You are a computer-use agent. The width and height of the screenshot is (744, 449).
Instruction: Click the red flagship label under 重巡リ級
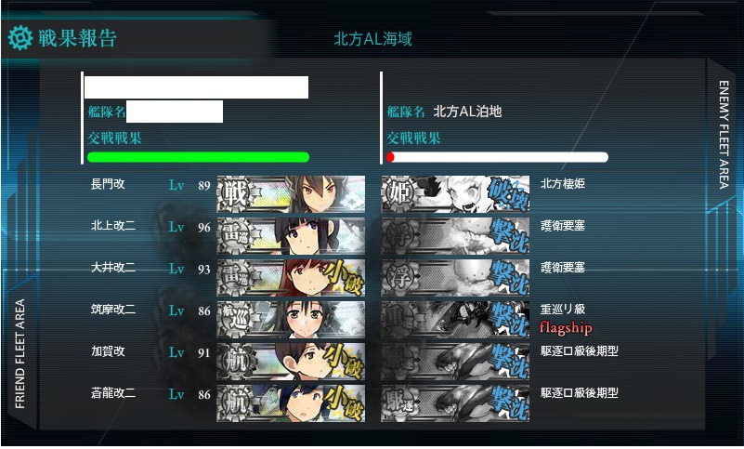click(x=566, y=328)
